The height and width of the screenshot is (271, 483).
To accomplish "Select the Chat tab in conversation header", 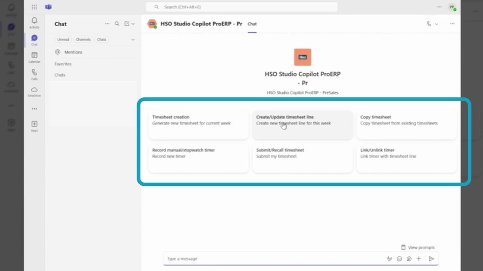I will pyautogui.click(x=252, y=24).
